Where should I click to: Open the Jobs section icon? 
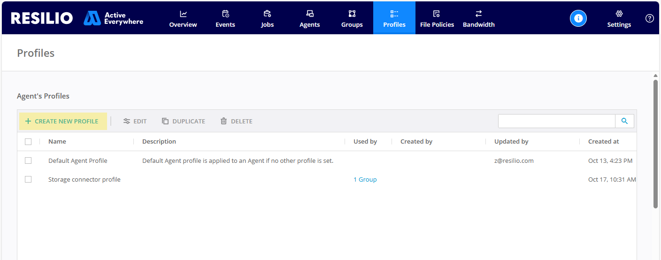tap(267, 14)
